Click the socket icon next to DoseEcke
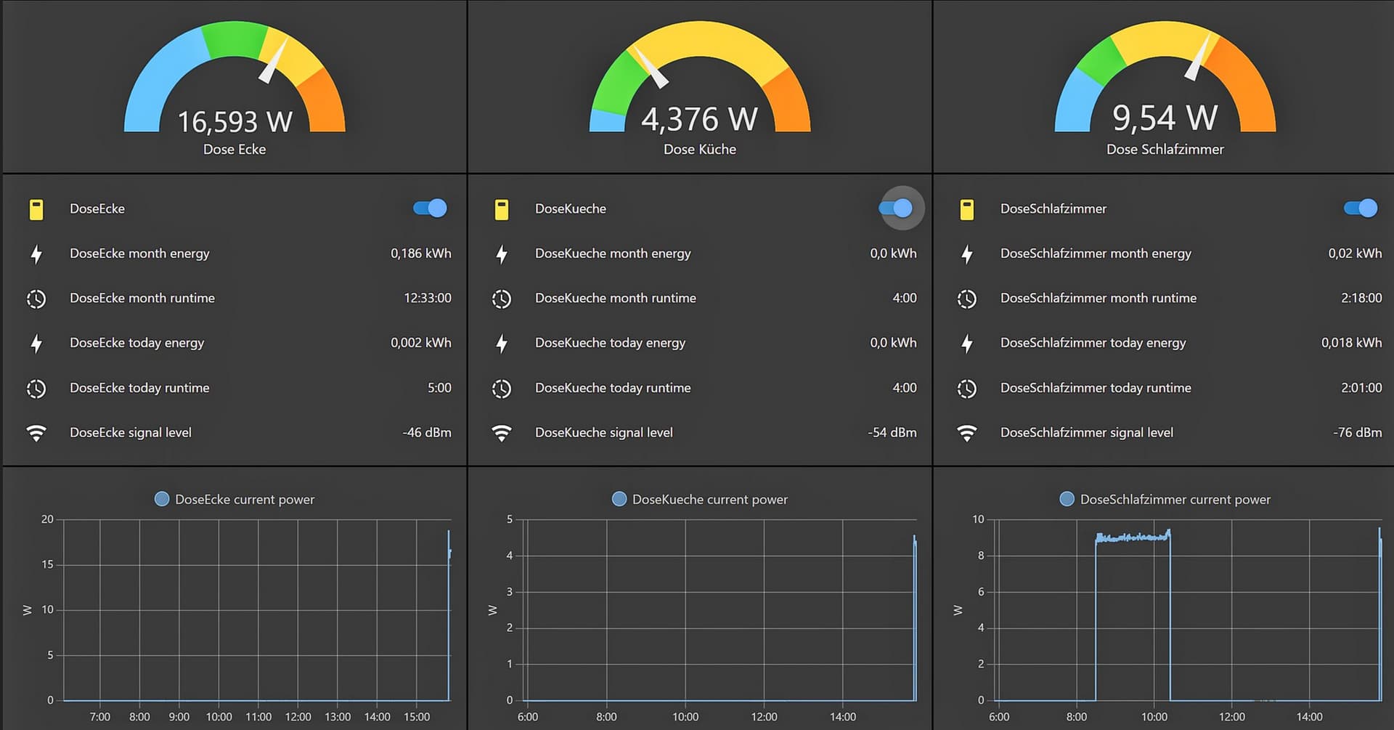Screen dimensions: 1394x730 [x=36, y=208]
